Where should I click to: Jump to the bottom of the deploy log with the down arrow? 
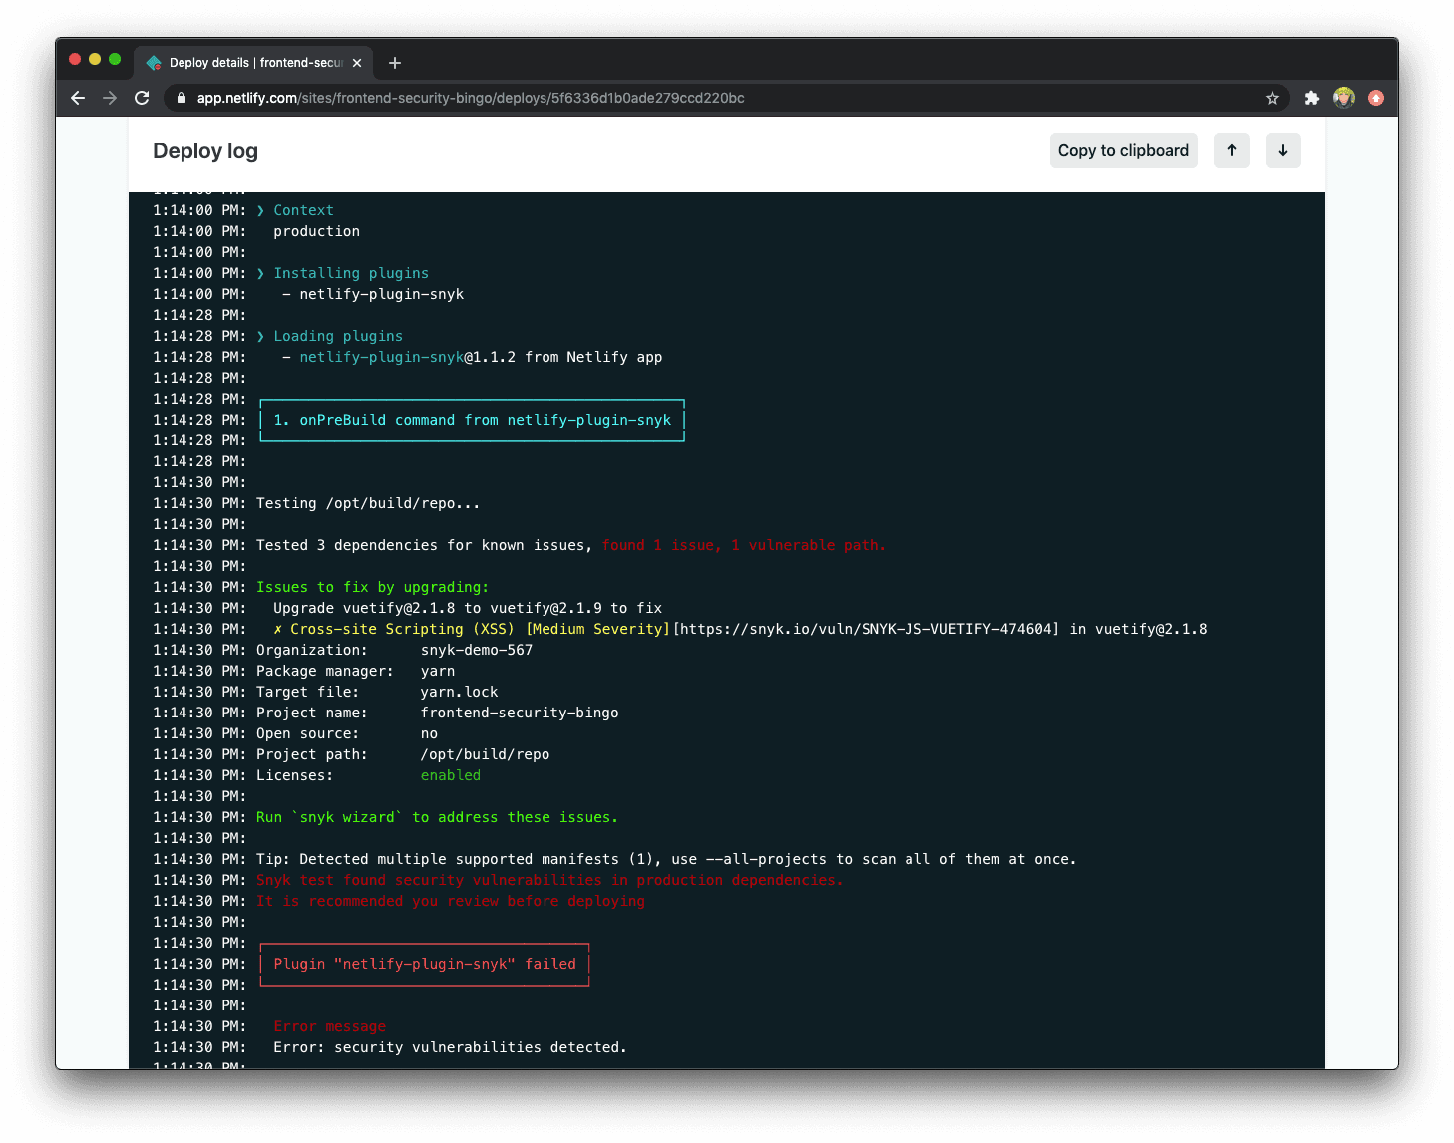coord(1283,150)
